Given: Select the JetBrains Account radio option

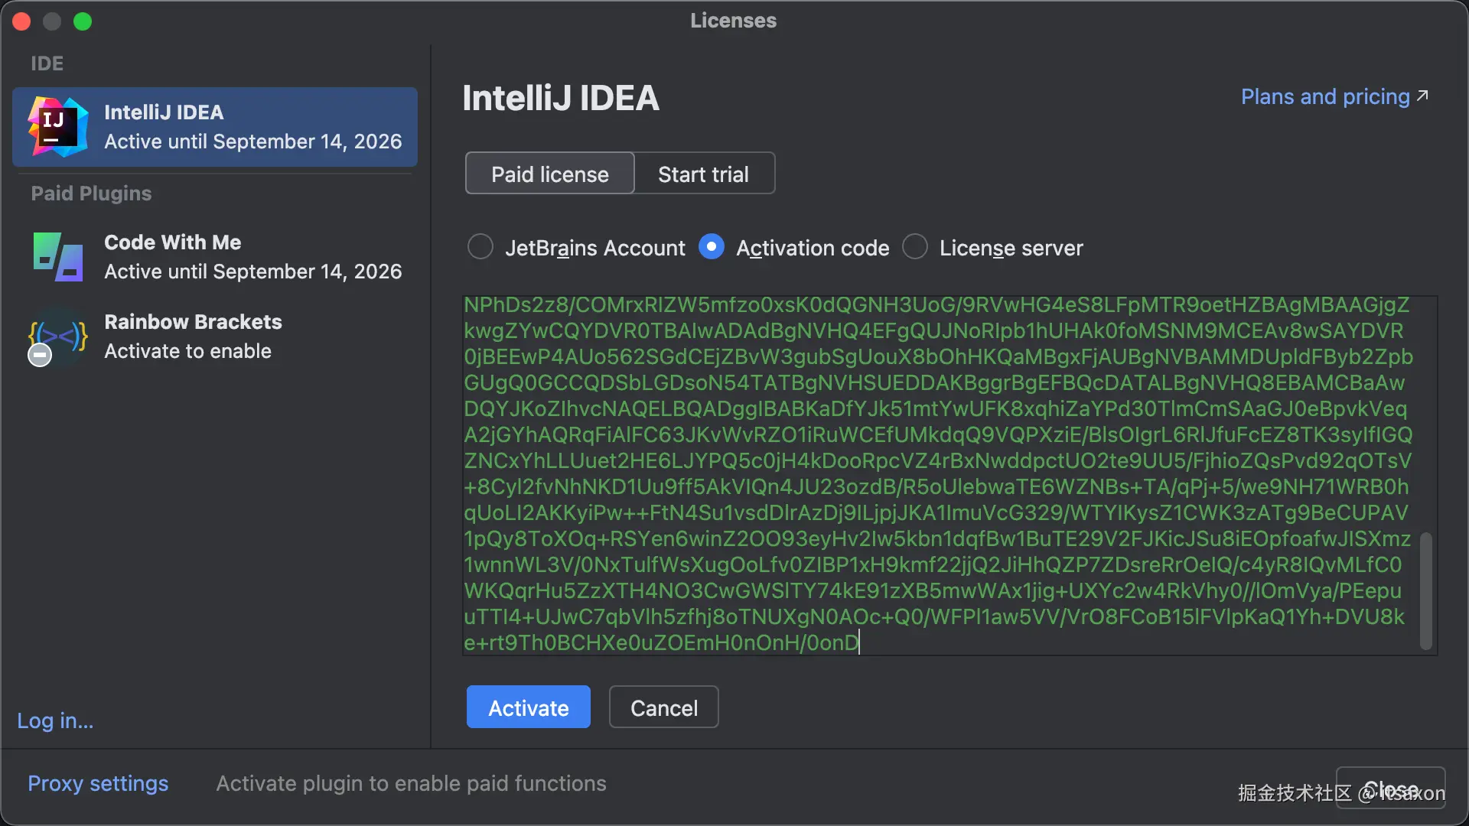Looking at the screenshot, I should pos(480,247).
